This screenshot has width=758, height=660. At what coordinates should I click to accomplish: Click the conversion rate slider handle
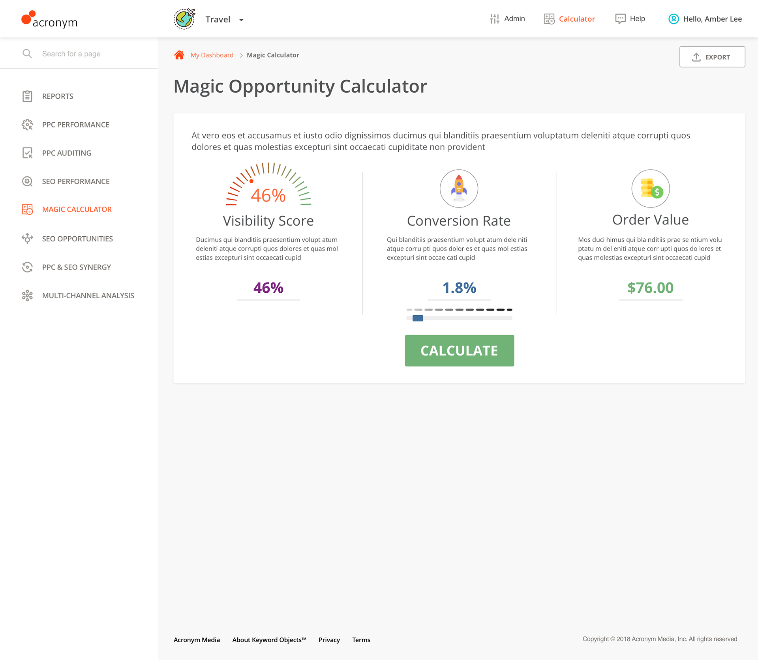point(418,318)
